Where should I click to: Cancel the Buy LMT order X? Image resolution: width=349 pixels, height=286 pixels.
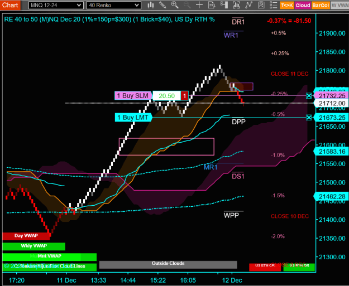click(309, 118)
